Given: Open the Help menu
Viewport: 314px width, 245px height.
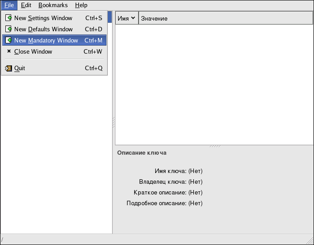Looking at the screenshot, I should point(81,5).
